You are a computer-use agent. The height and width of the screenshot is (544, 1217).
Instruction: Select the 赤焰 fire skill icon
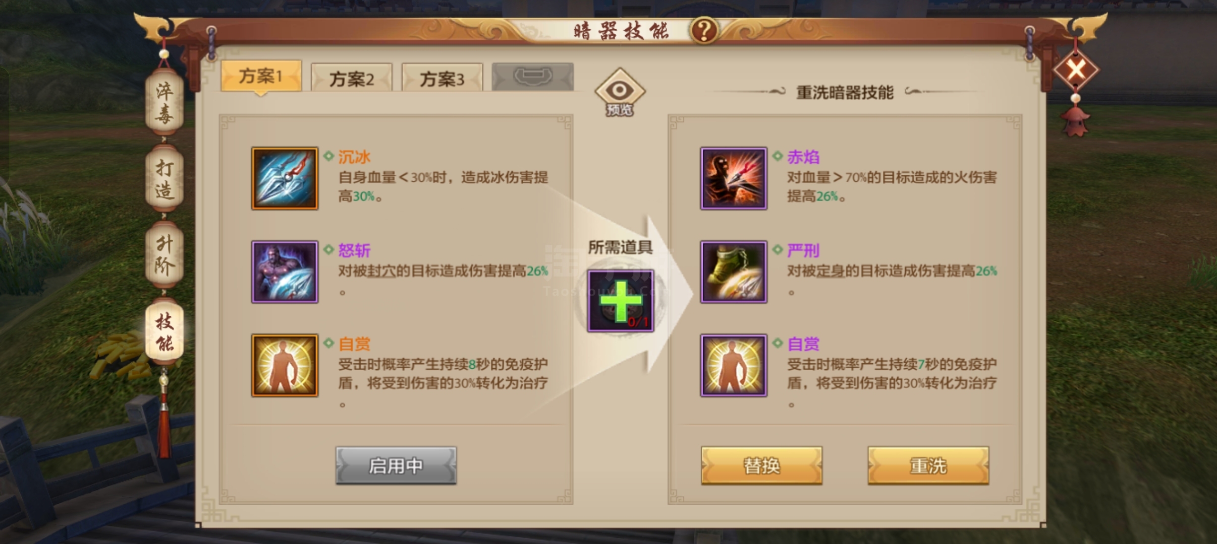pyautogui.click(x=734, y=178)
